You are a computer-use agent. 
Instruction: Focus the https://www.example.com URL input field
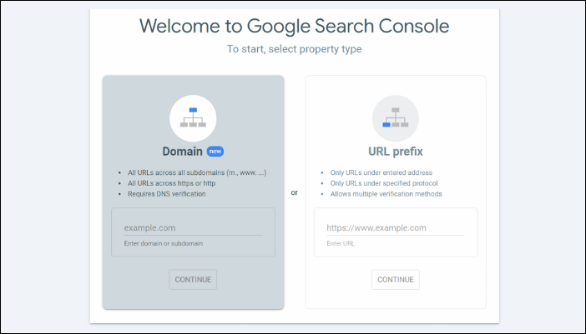click(396, 227)
